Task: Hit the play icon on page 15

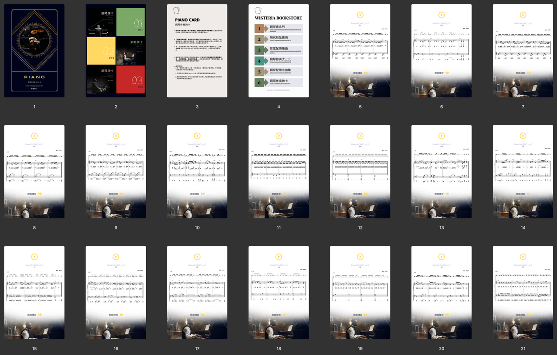Action: click(34, 257)
